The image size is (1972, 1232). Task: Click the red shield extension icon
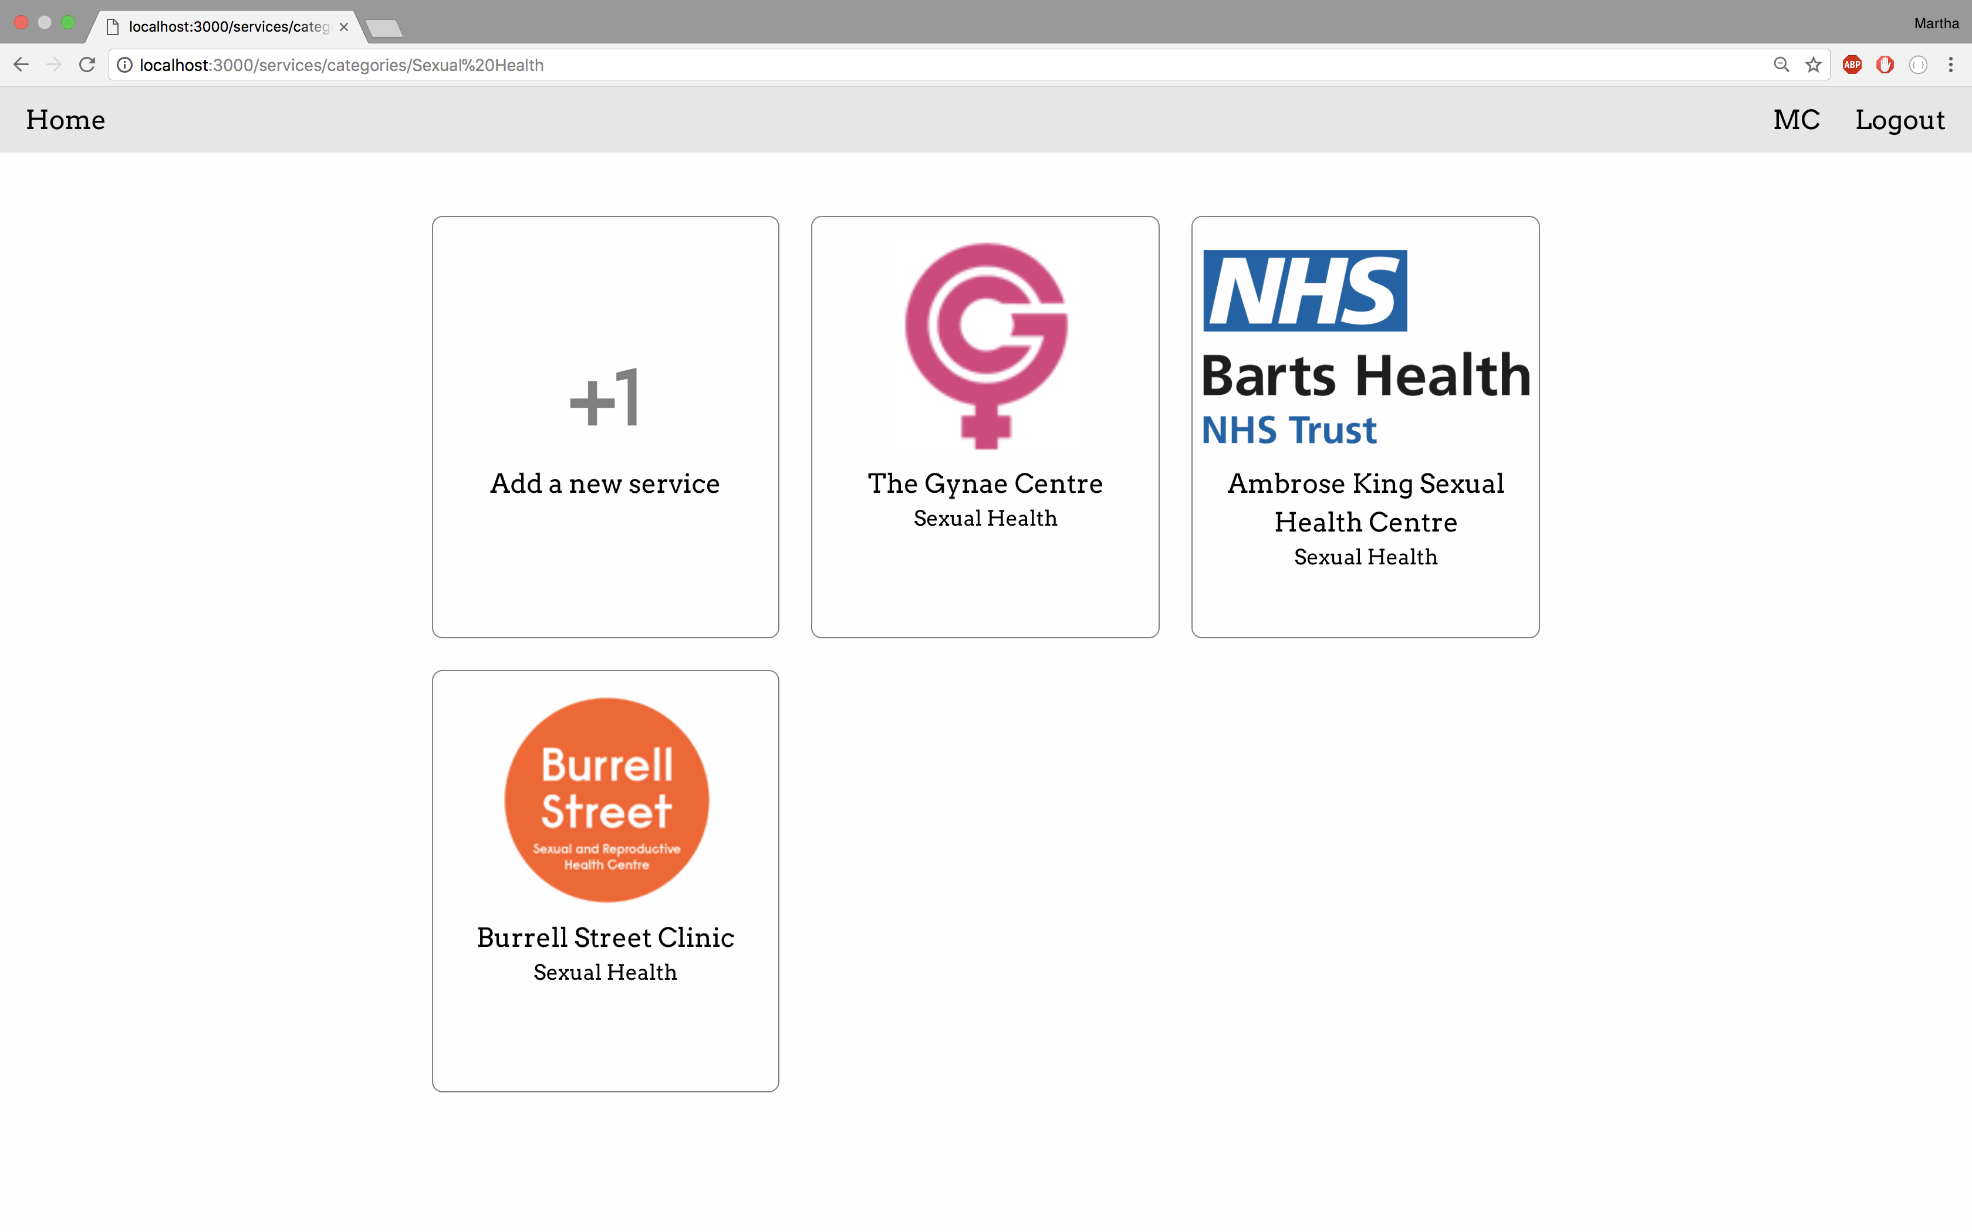pos(1885,65)
